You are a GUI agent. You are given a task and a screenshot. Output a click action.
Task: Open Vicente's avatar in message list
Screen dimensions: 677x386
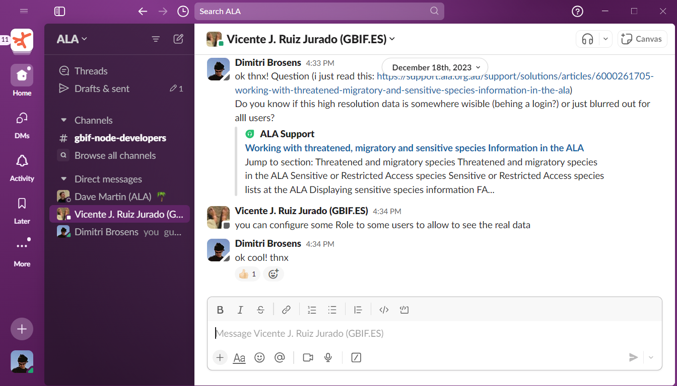(218, 217)
